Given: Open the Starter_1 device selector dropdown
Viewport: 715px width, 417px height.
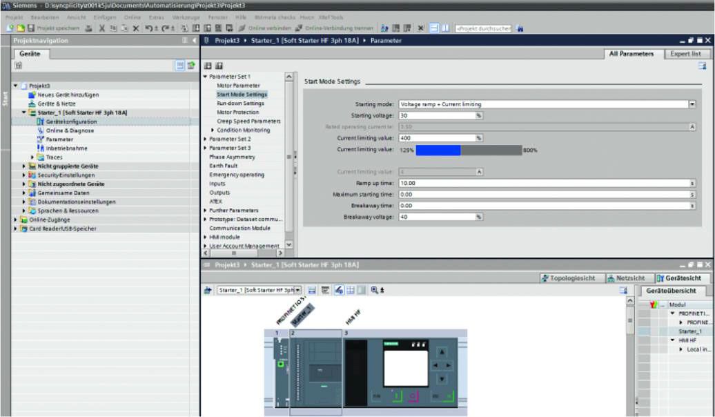Looking at the screenshot, I should pyautogui.click(x=297, y=290).
